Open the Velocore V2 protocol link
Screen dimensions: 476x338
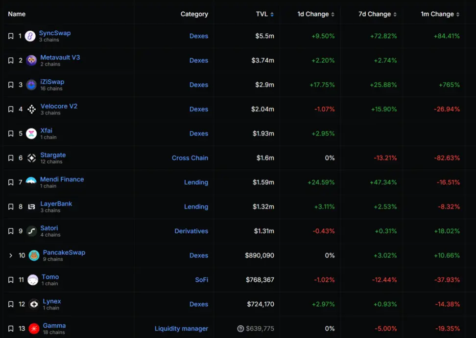click(59, 106)
